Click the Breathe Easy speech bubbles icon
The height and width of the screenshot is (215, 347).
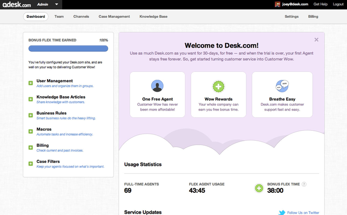(282, 86)
